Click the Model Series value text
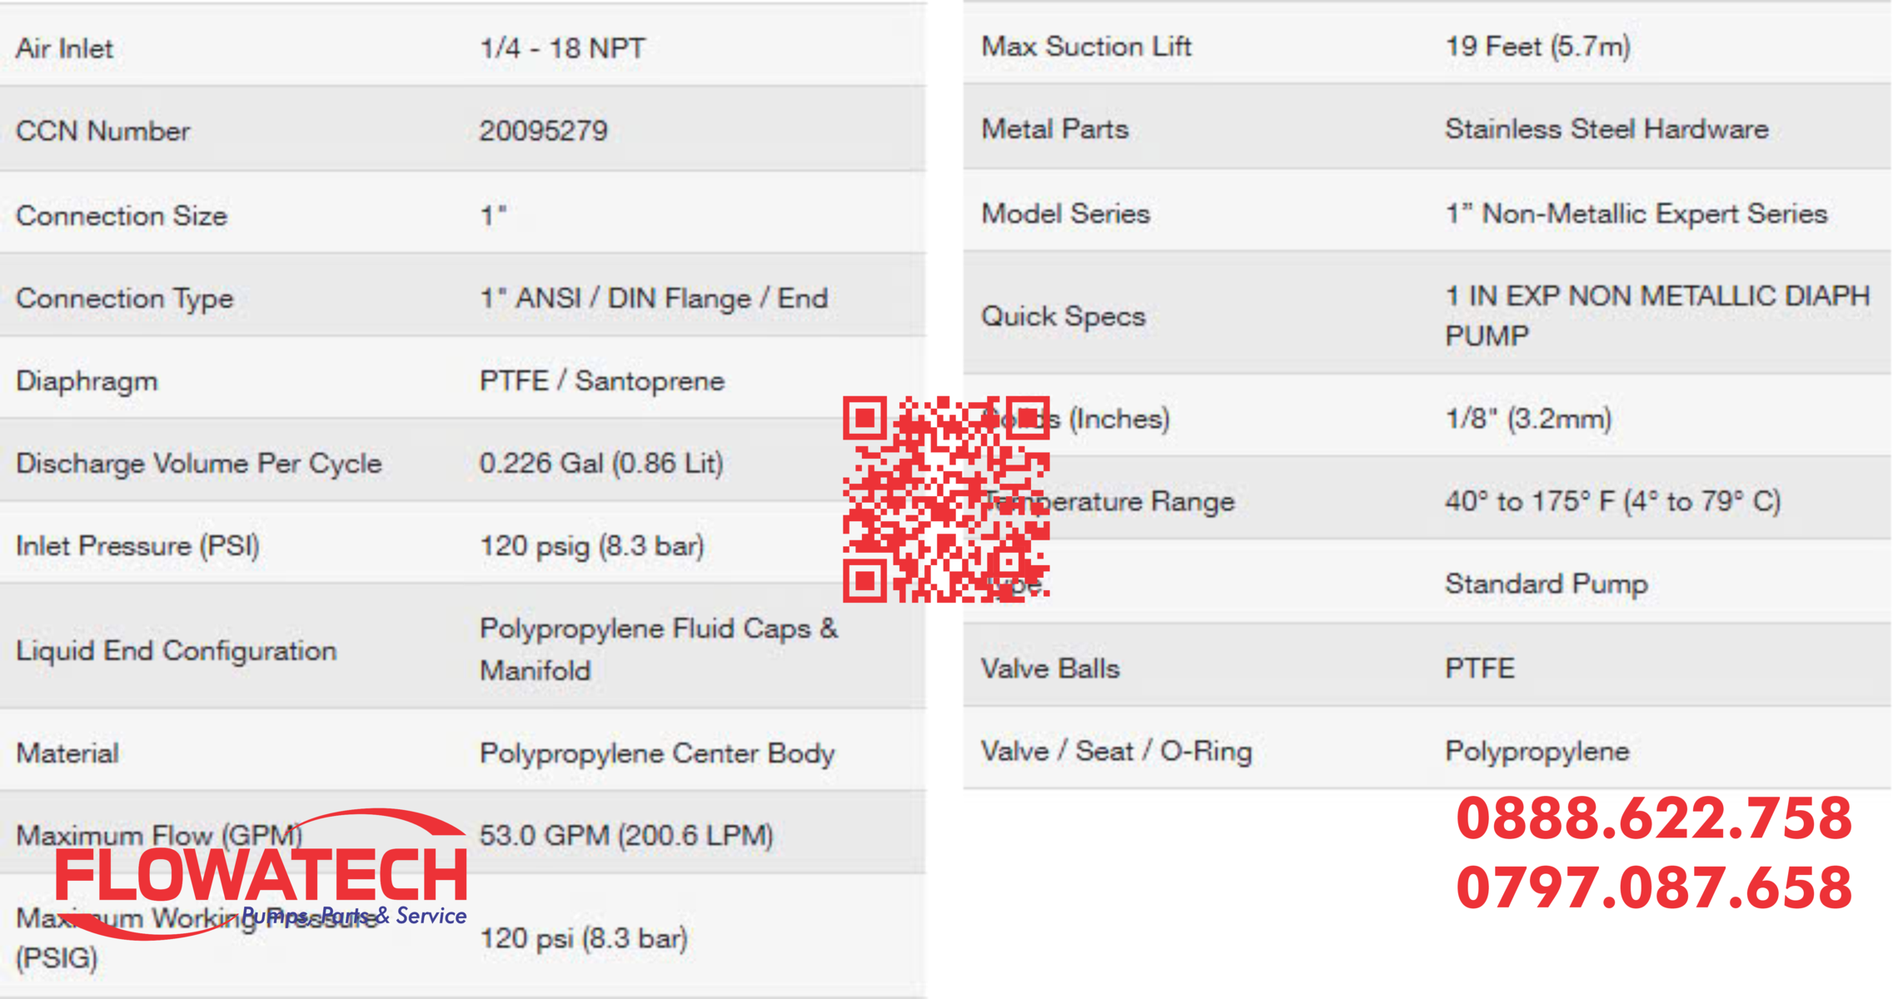The width and height of the screenshot is (1893, 999). tap(1636, 214)
